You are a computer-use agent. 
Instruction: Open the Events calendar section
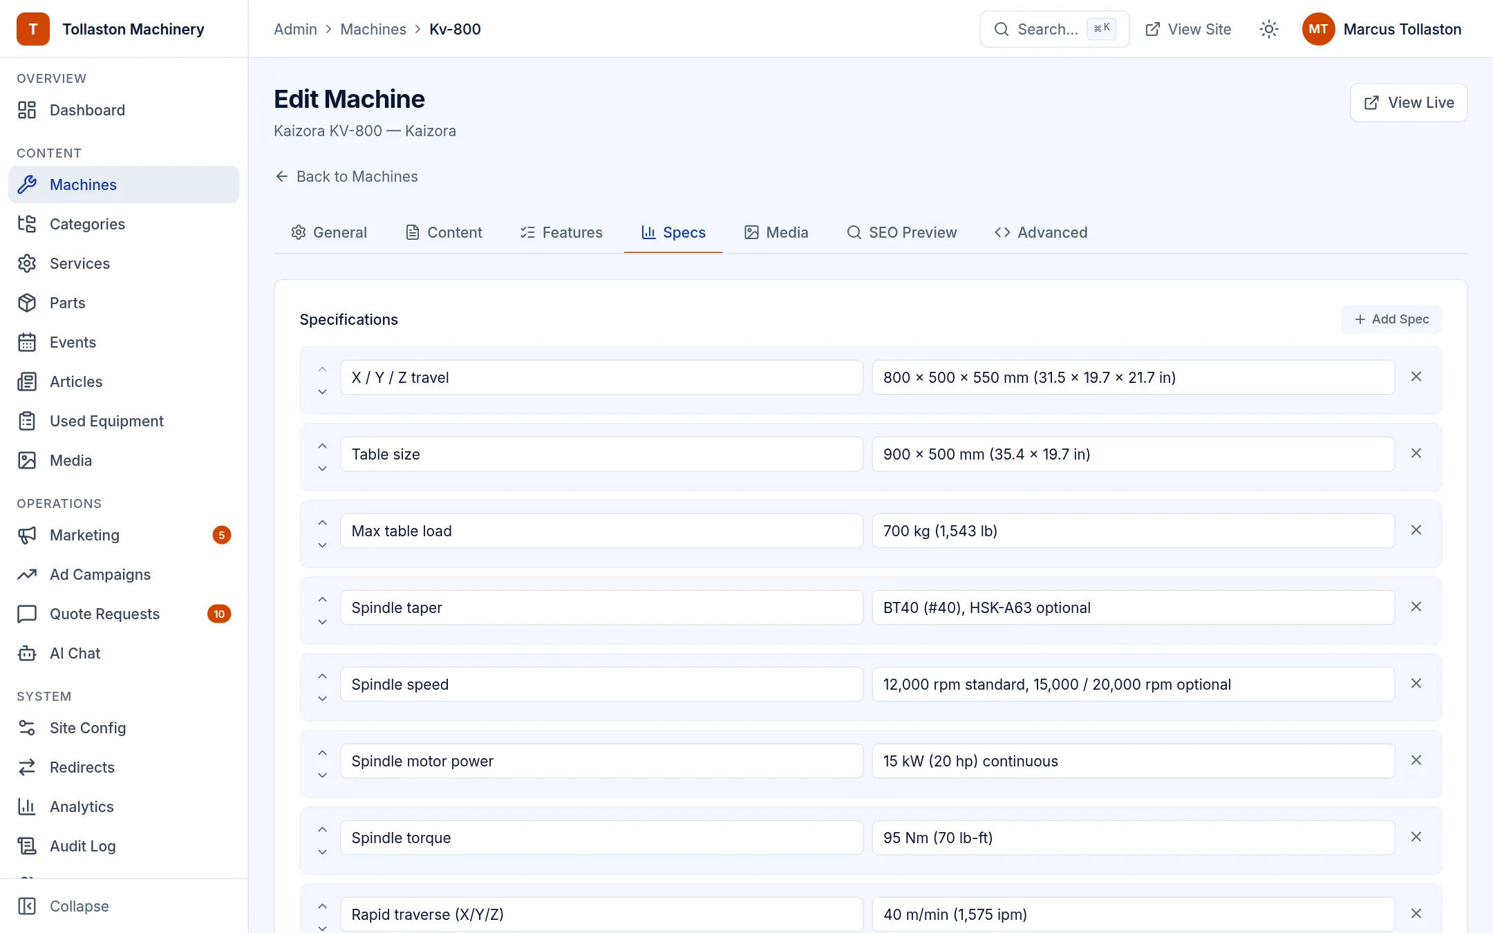click(x=124, y=342)
